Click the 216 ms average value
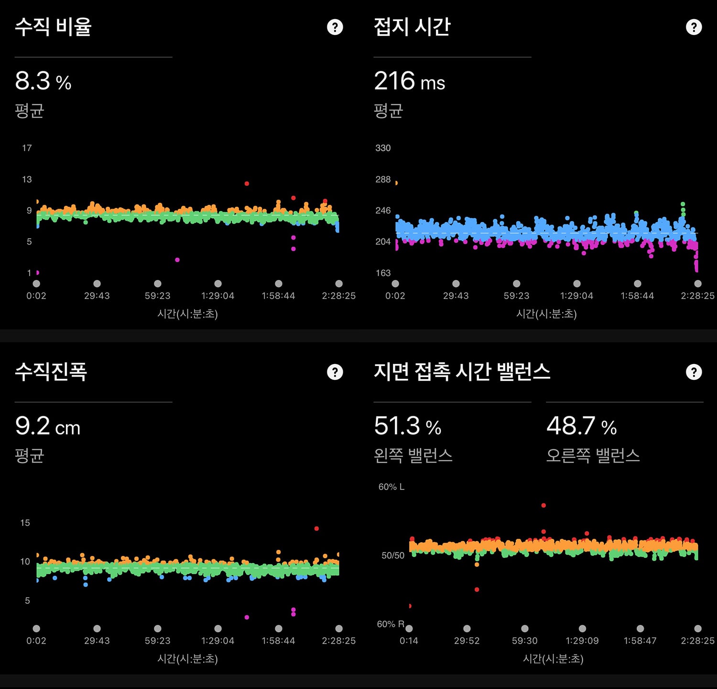The width and height of the screenshot is (717, 689). 409,81
